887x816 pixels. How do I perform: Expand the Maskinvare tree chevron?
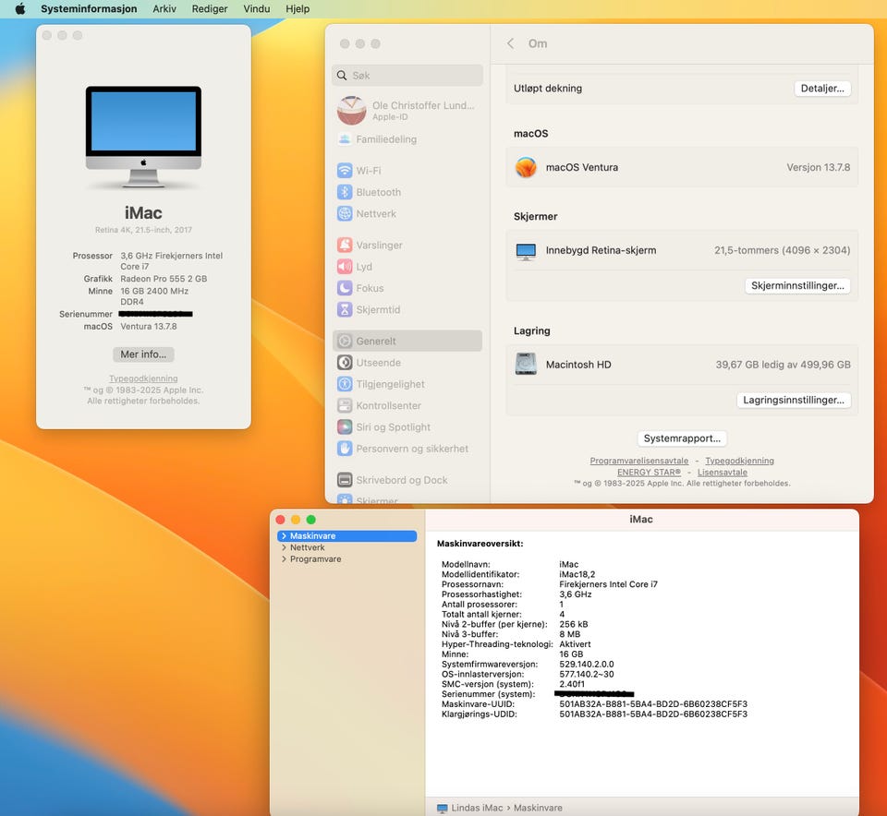[284, 535]
